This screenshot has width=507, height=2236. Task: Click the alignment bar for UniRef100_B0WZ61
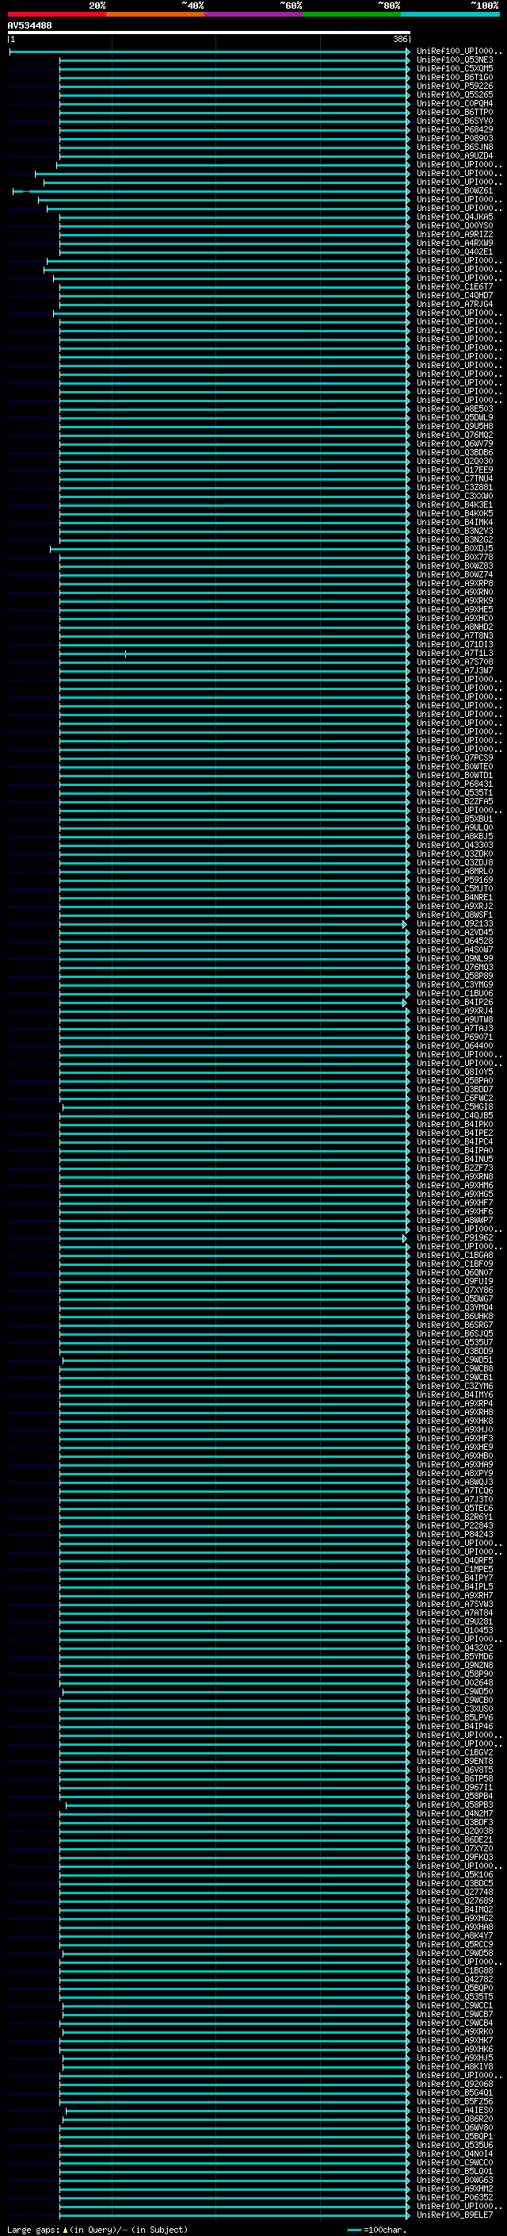pyautogui.click(x=212, y=191)
